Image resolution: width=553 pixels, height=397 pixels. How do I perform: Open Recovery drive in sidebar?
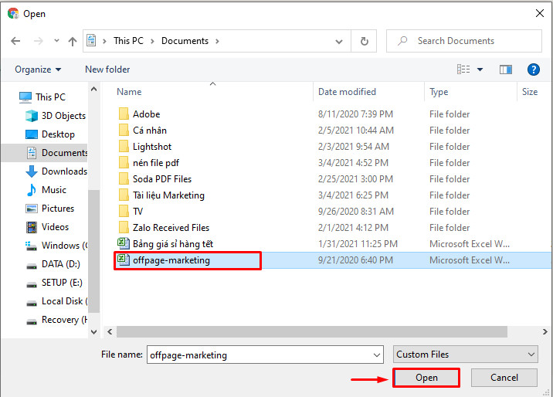56,320
